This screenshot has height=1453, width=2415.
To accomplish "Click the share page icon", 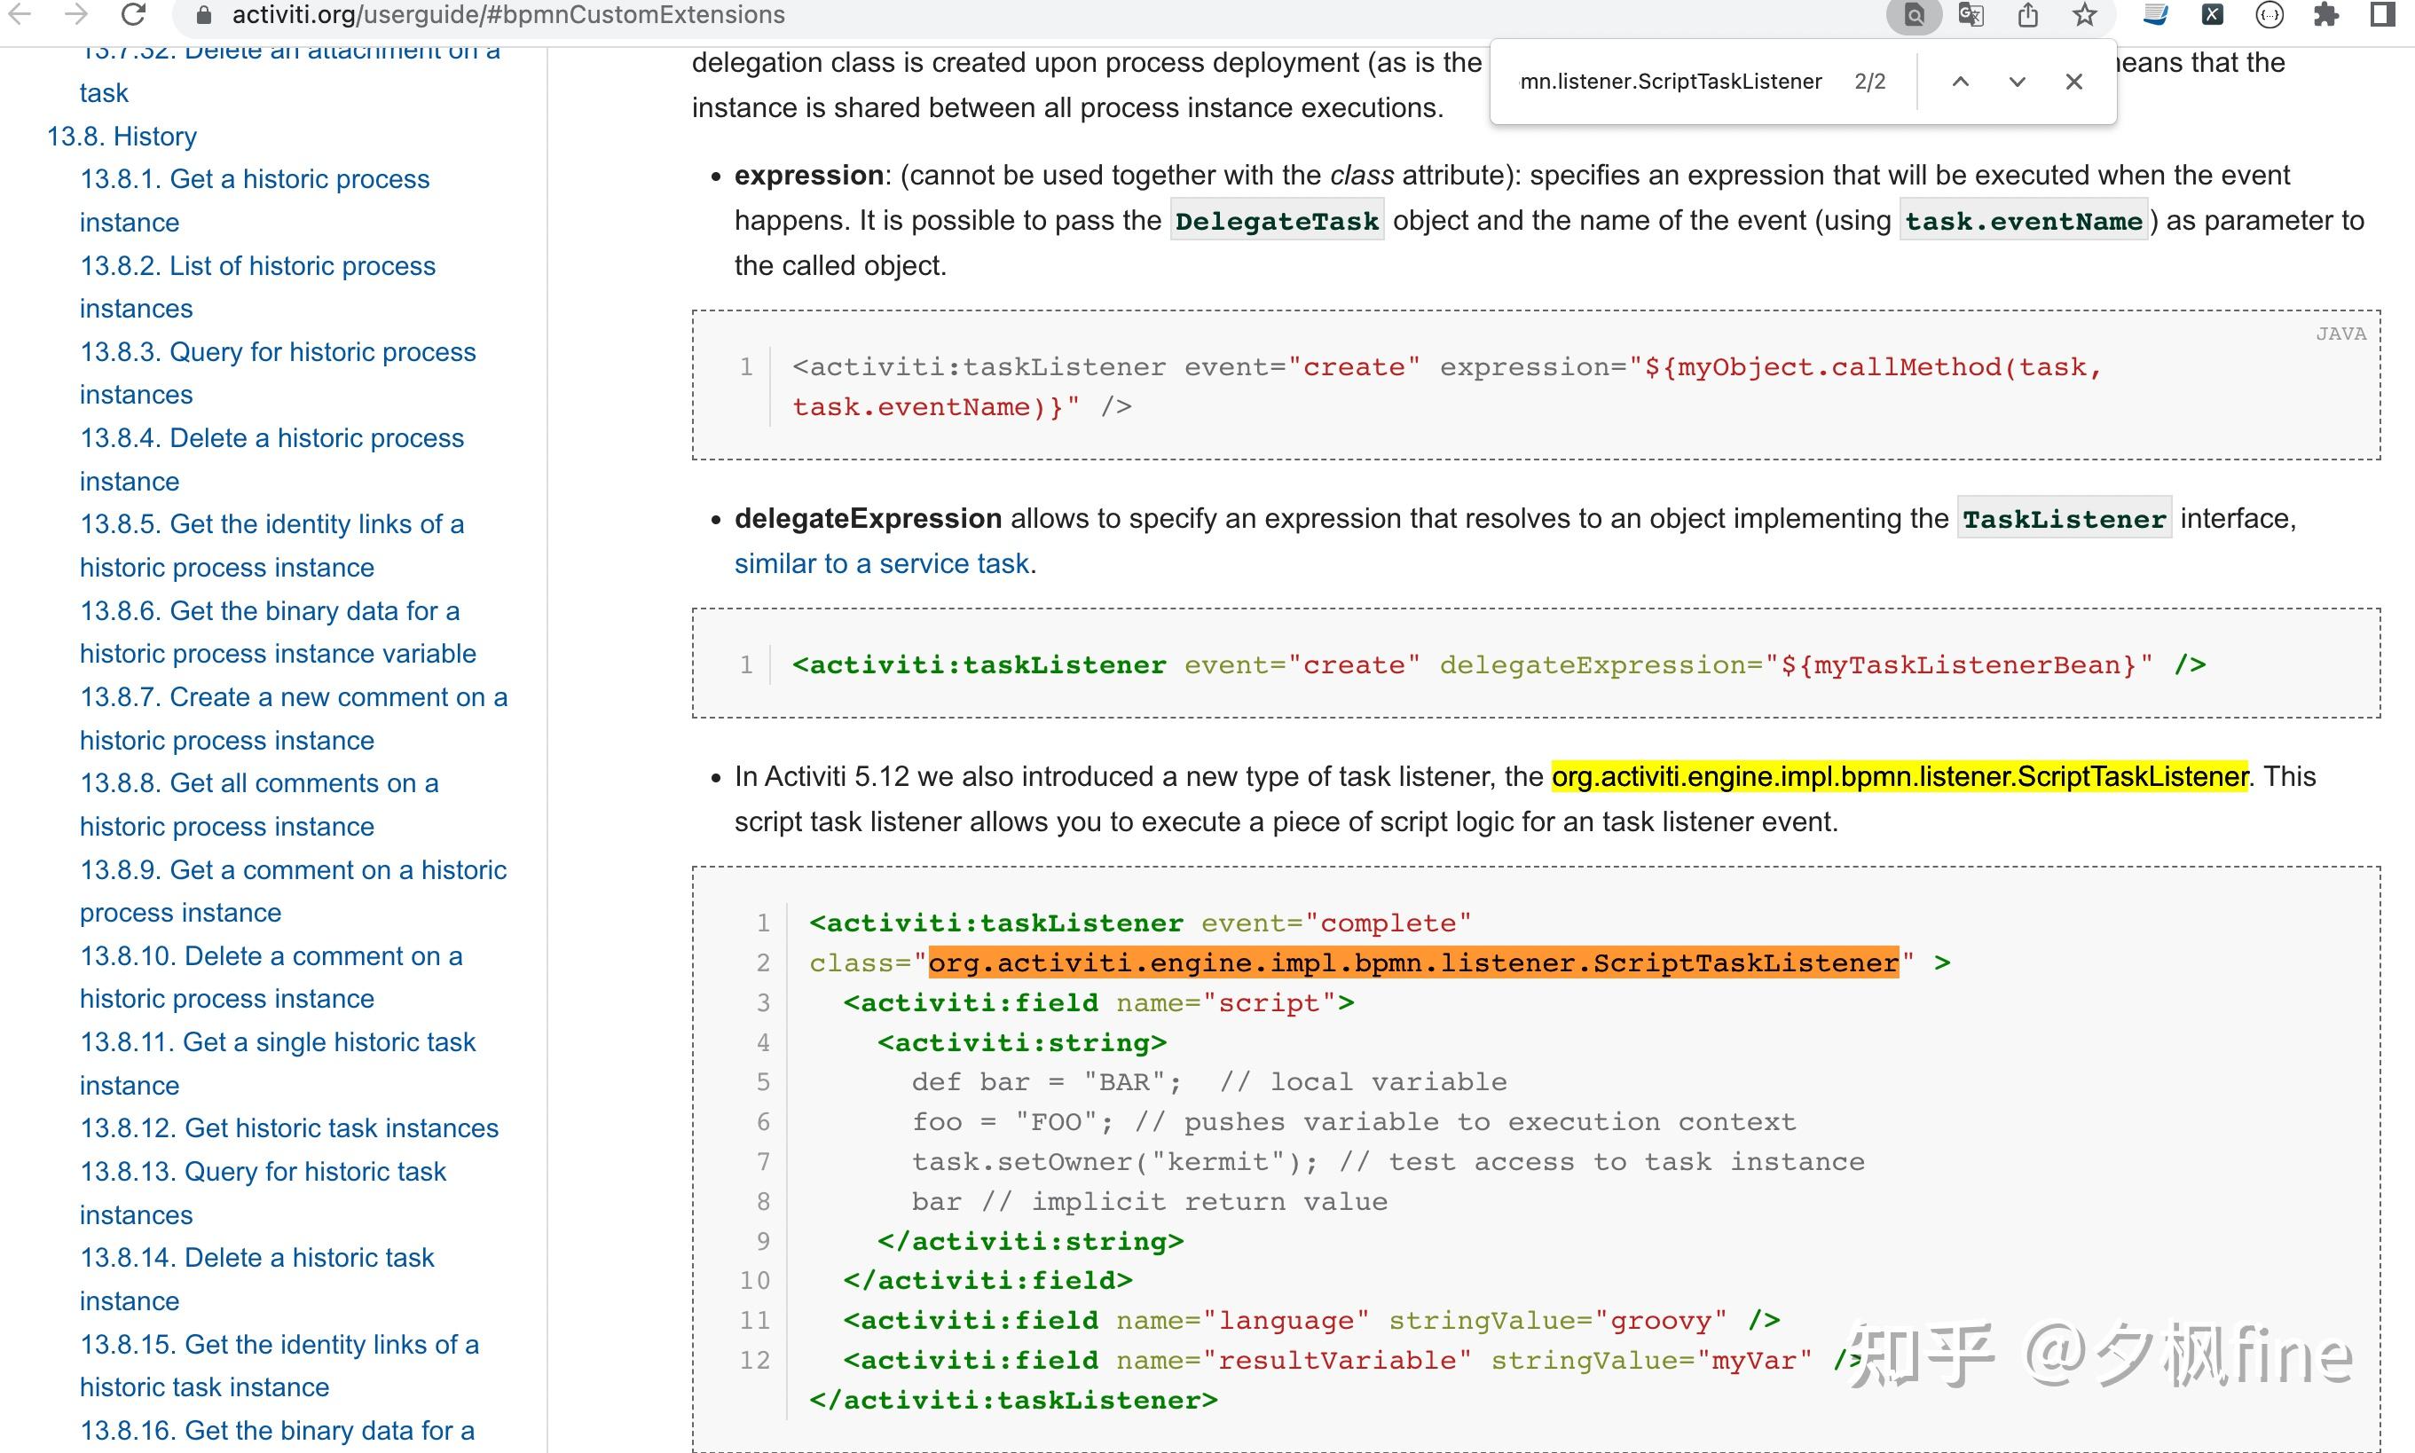I will coord(2027,15).
